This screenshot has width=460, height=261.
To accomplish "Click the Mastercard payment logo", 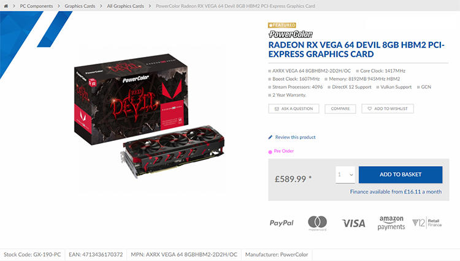I will pos(318,223).
